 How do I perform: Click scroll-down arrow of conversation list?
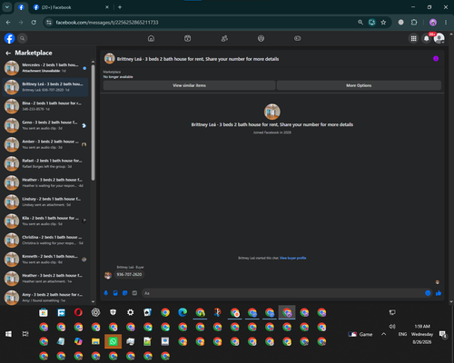(x=93, y=301)
